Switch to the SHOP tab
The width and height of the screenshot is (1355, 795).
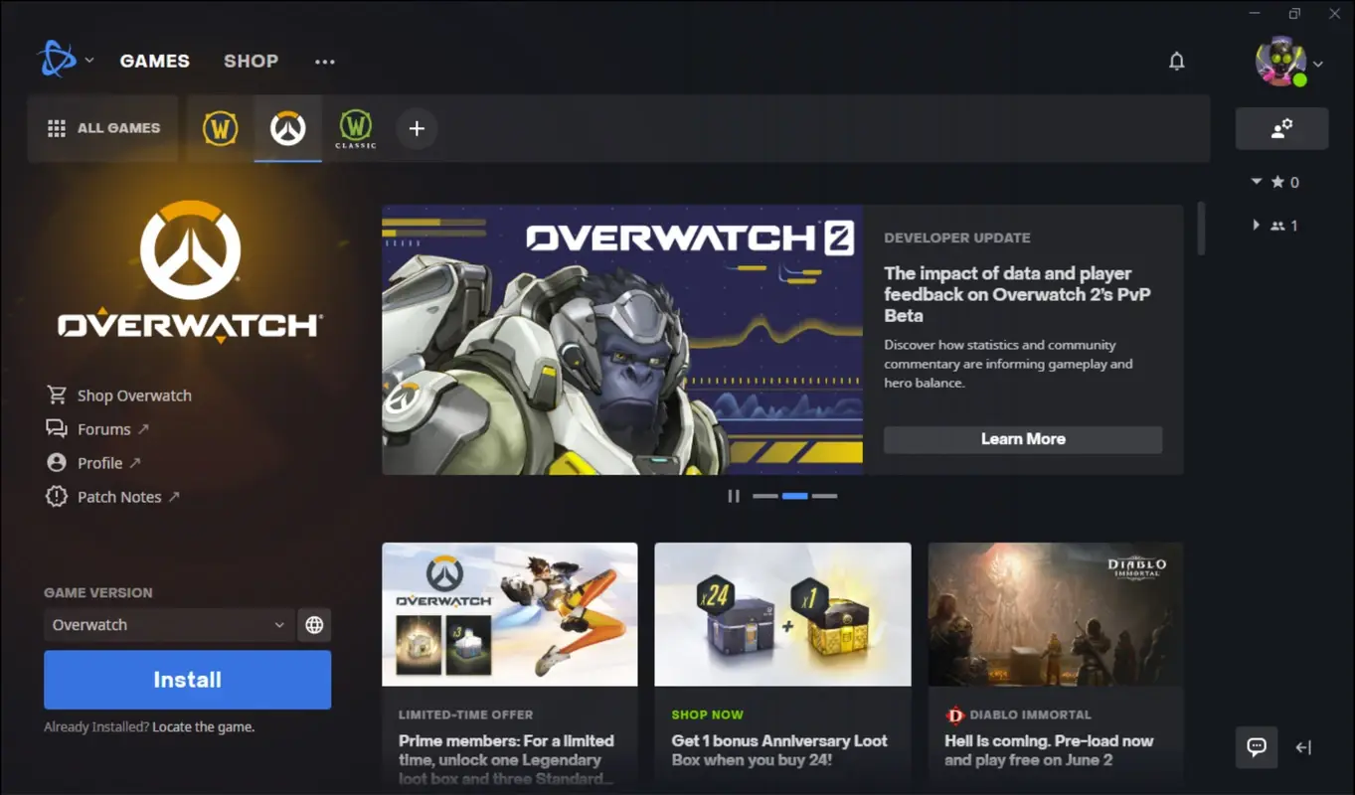251,61
